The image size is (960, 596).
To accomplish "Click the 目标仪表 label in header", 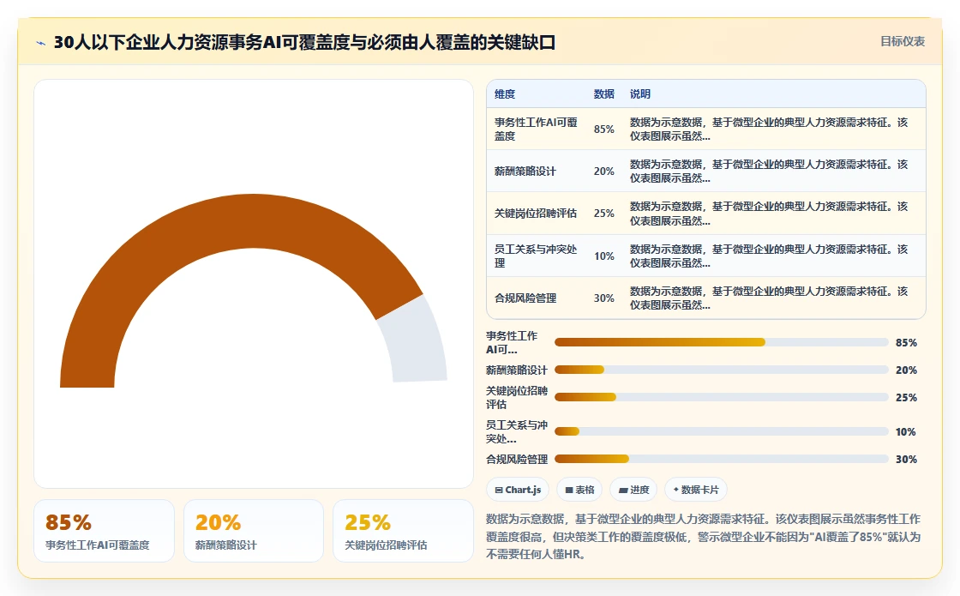I will point(903,41).
